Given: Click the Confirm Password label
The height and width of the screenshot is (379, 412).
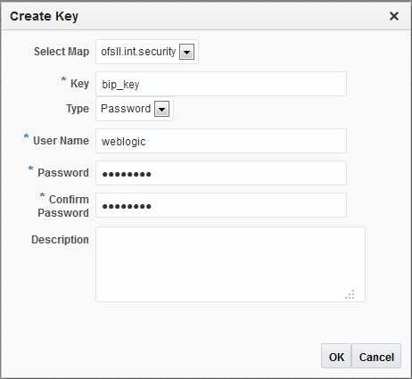Looking at the screenshot, I should point(63,206).
